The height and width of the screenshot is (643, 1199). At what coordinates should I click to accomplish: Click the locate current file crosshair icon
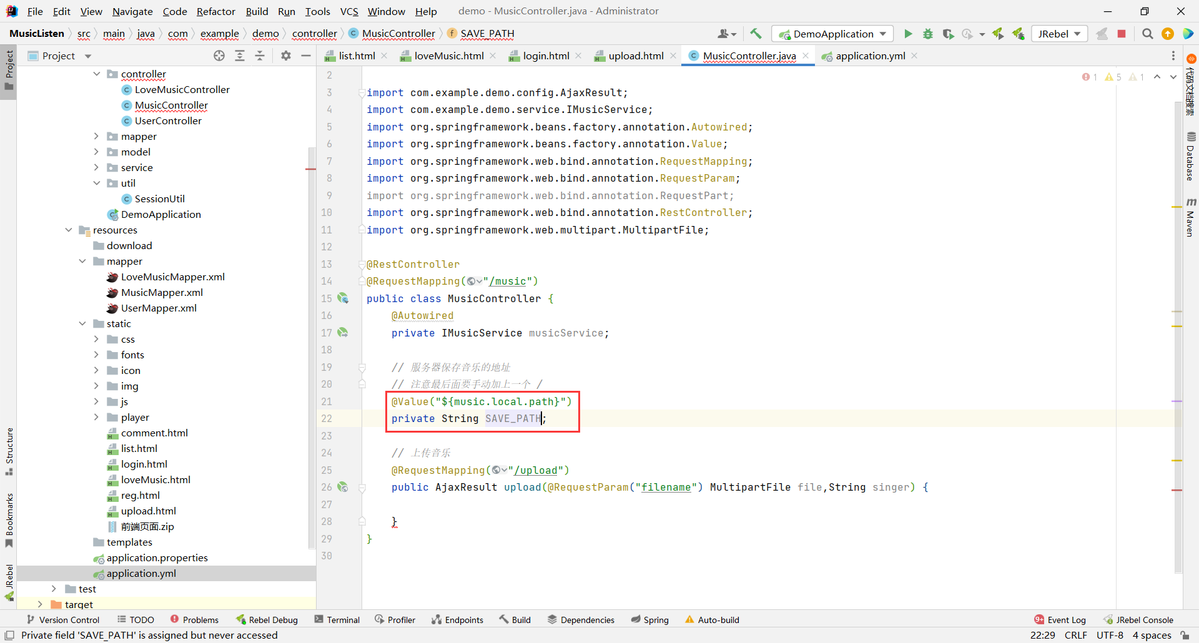click(219, 56)
